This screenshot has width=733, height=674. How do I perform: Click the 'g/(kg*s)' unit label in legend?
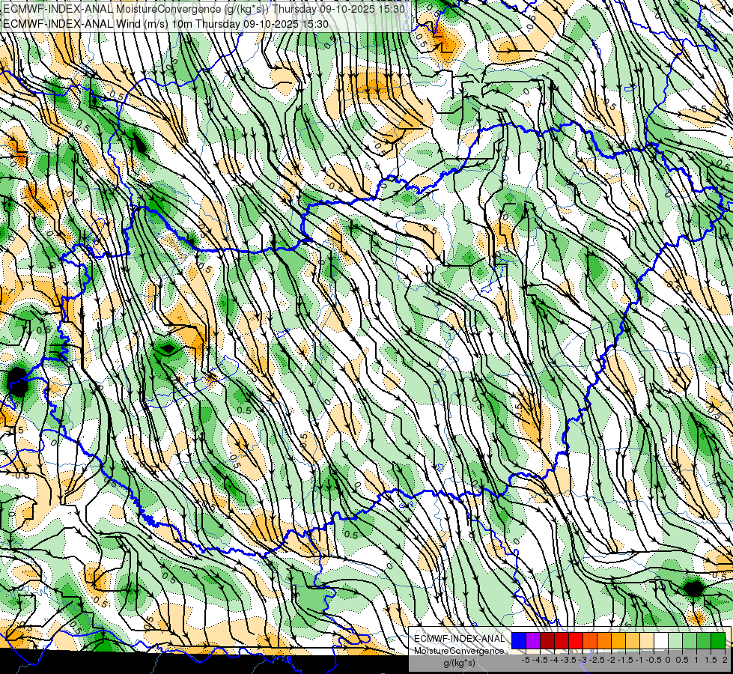coord(459,664)
